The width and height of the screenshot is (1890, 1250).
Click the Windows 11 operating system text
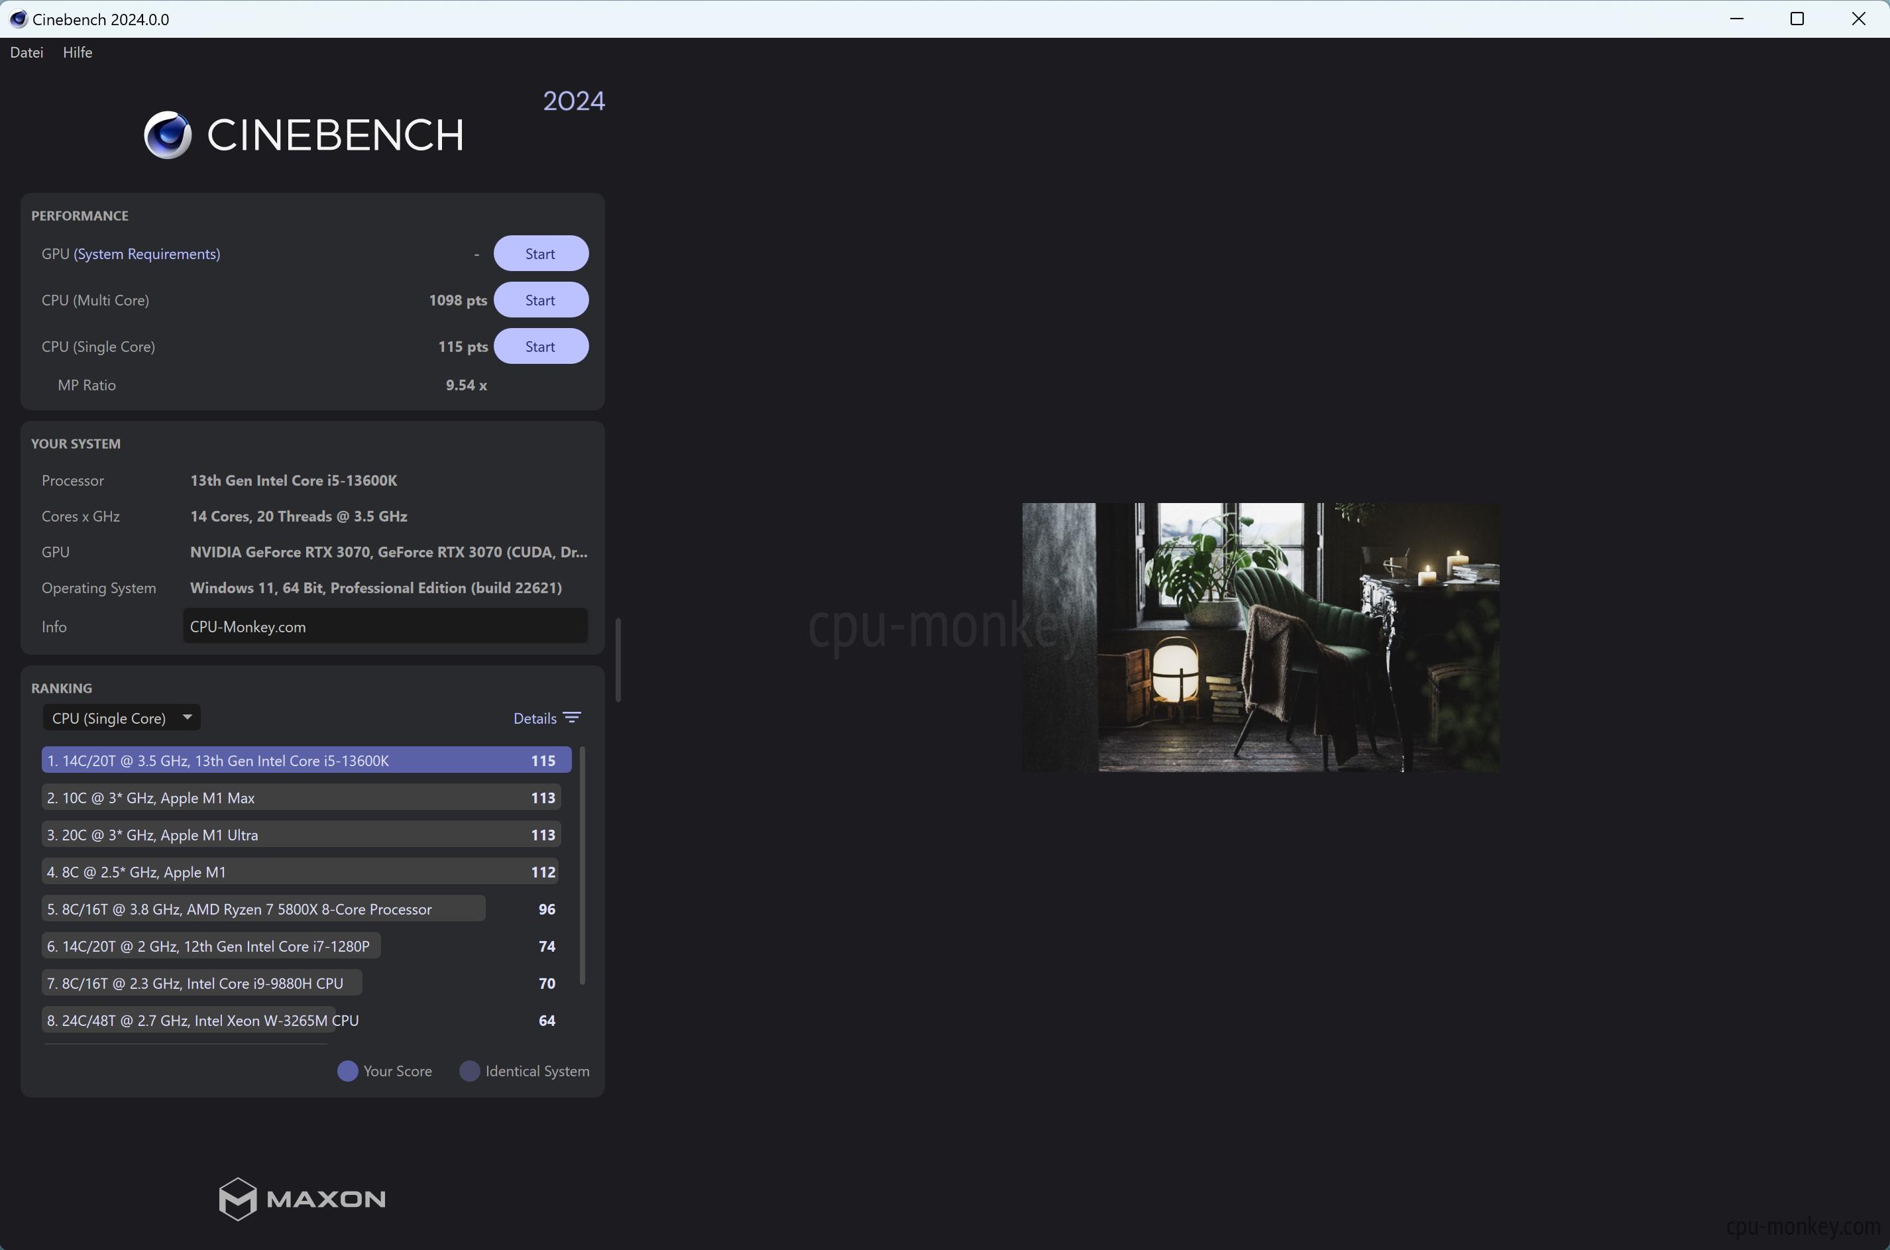(376, 587)
